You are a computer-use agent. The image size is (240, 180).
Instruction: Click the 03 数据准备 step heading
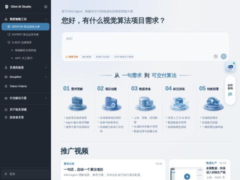pyautogui.click(x=141, y=88)
